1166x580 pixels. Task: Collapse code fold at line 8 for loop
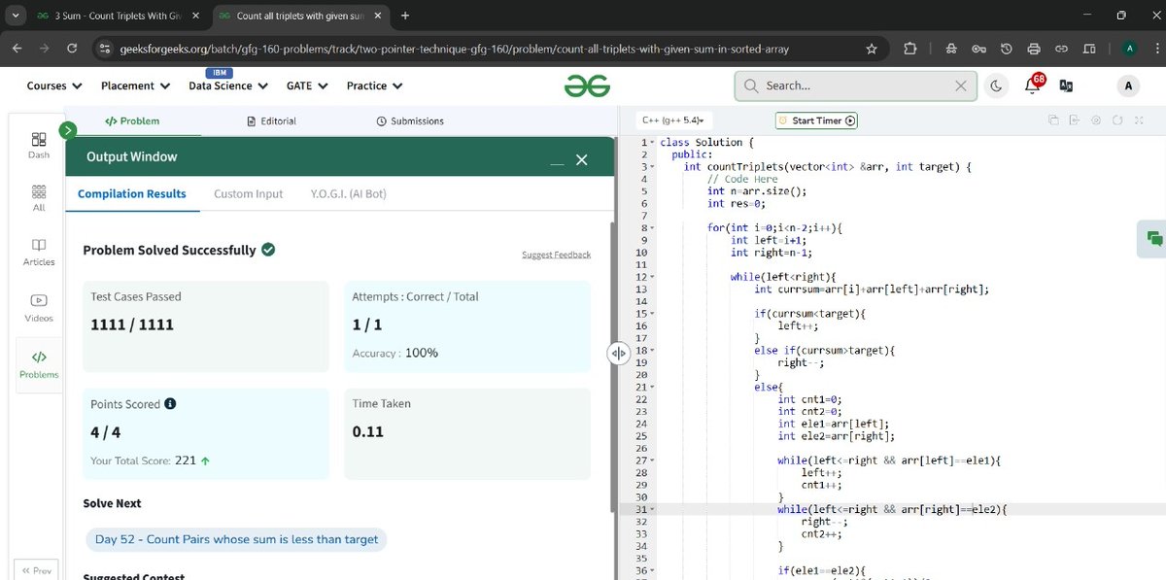(653, 228)
